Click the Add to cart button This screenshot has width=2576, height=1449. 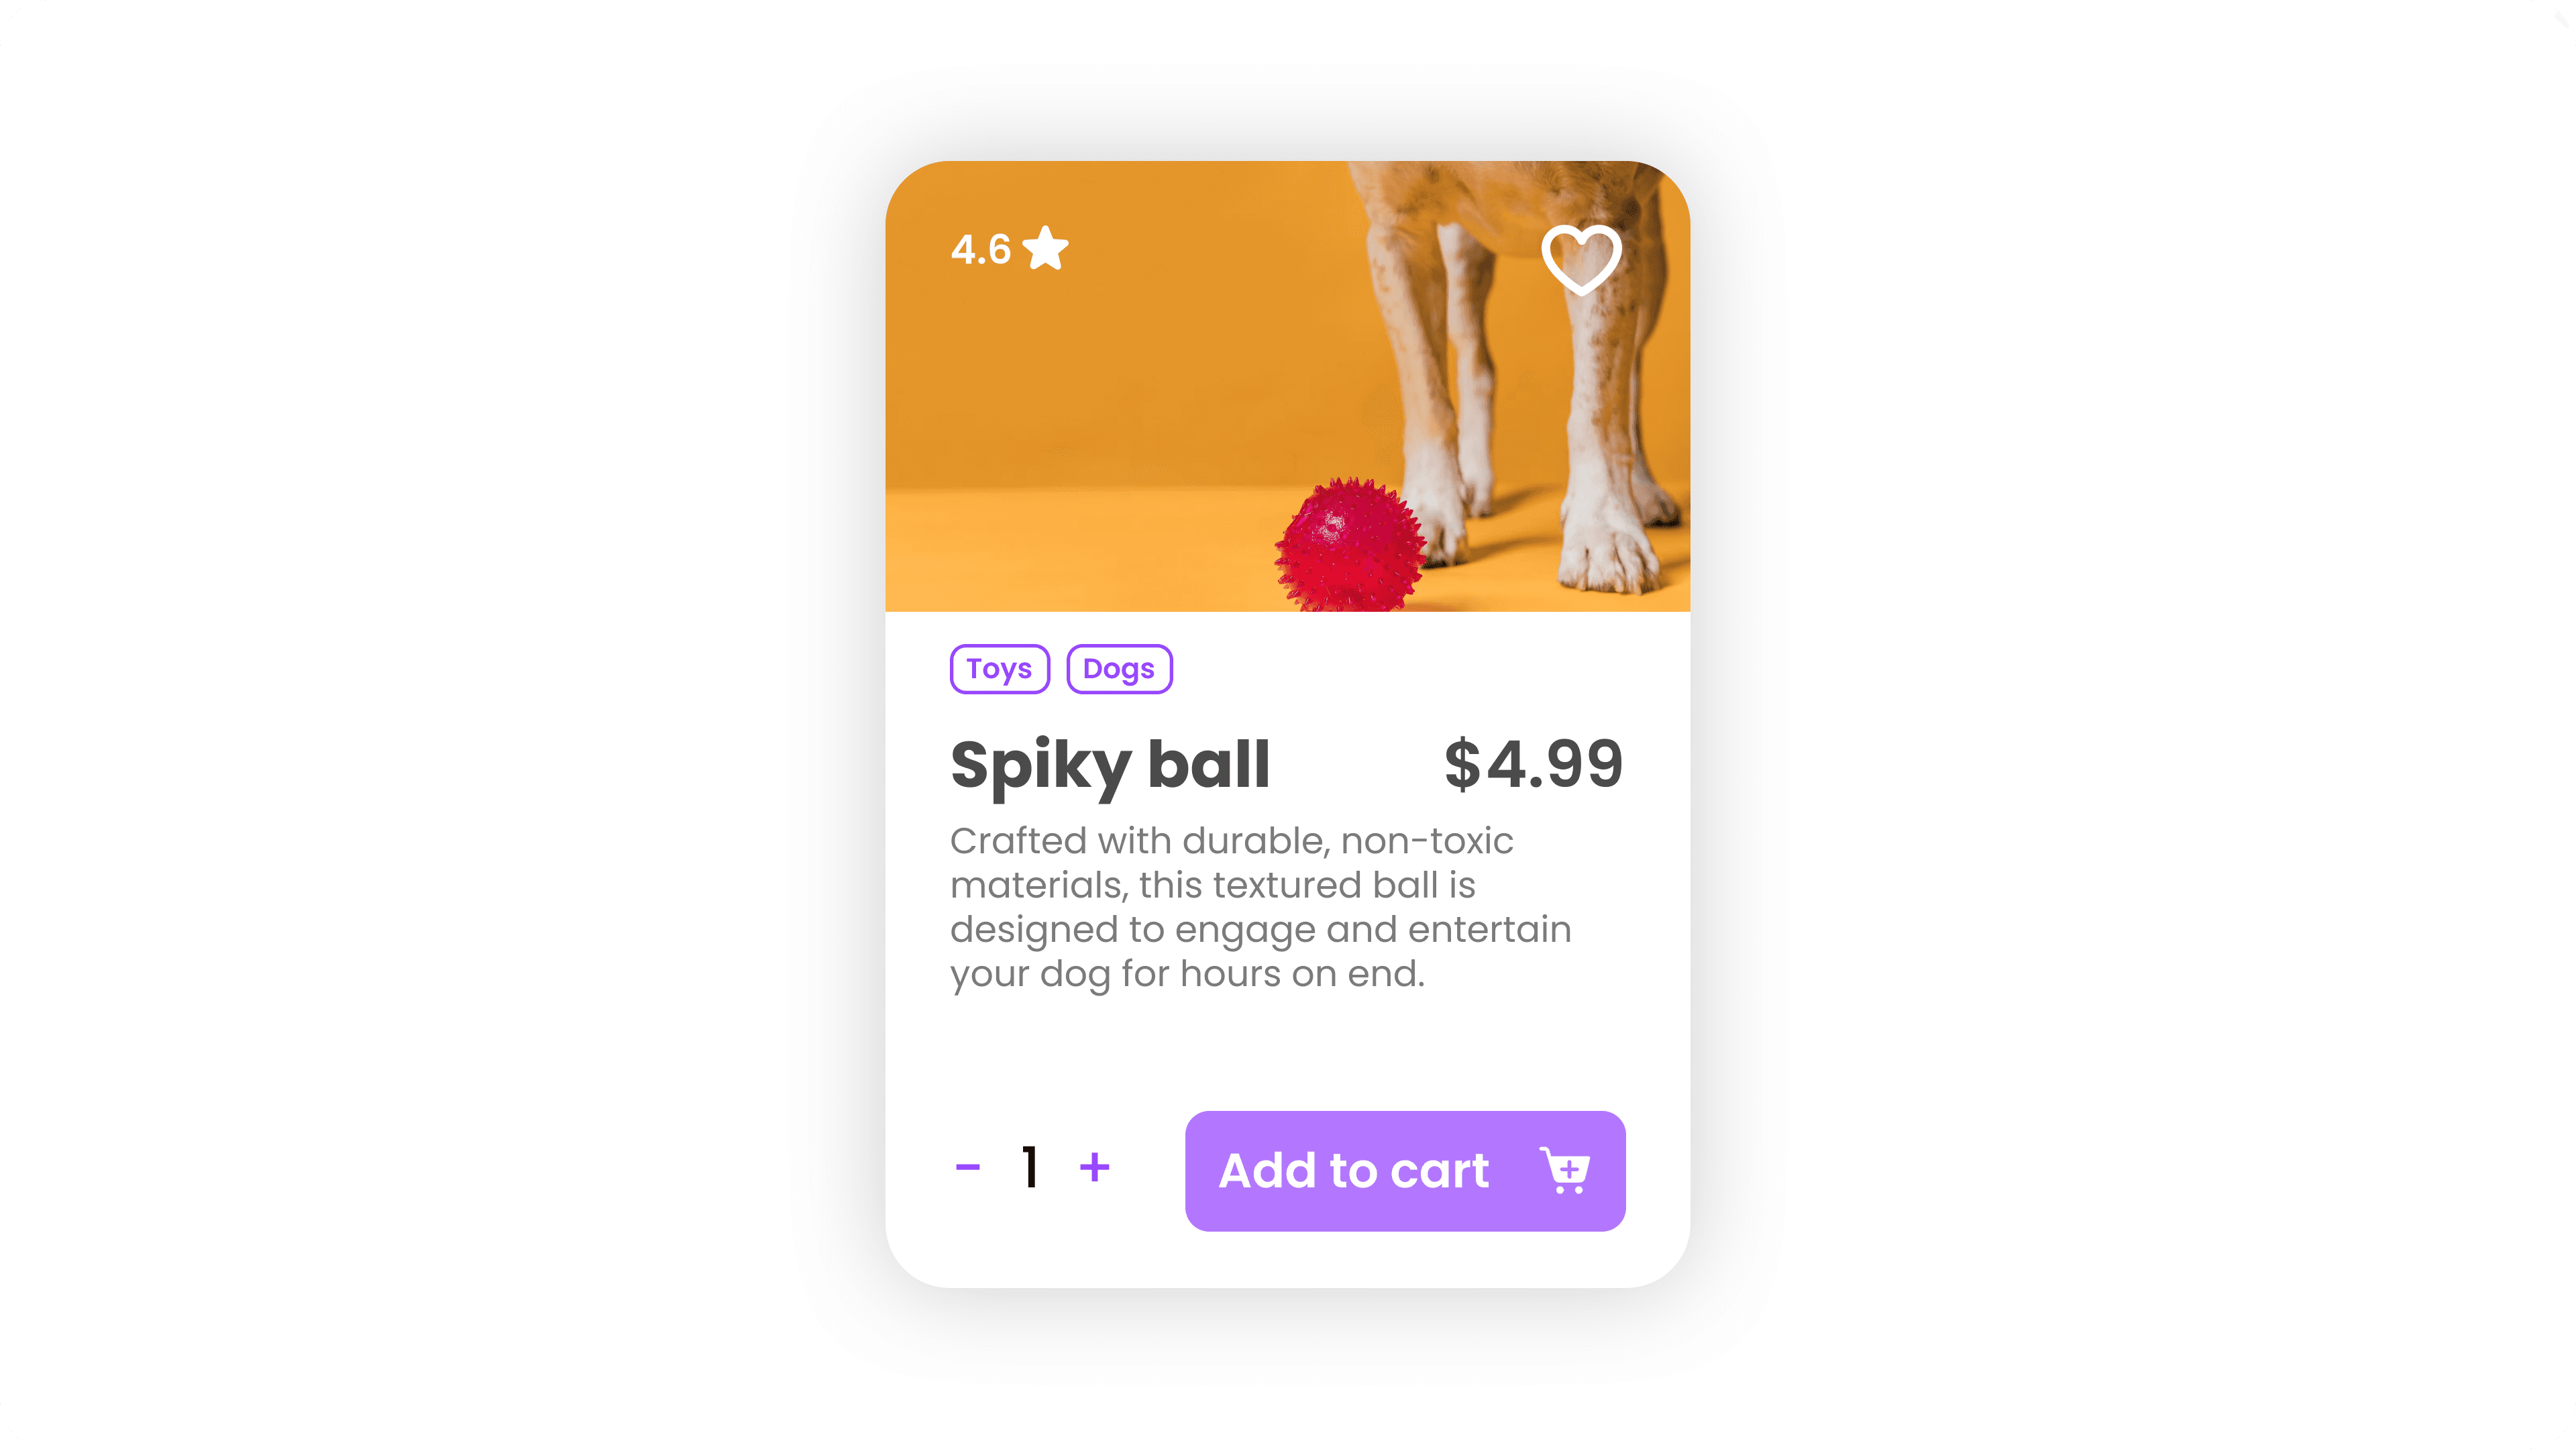(1405, 1171)
